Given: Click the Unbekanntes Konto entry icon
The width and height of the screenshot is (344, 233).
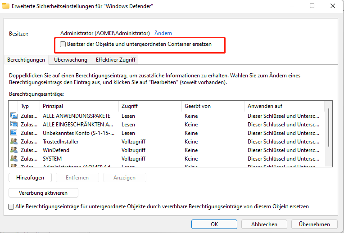Looking at the screenshot, I should tap(14, 133).
